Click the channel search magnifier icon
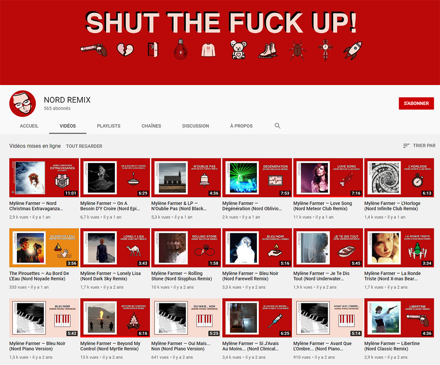 pyautogui.click(x=277, y=126)
